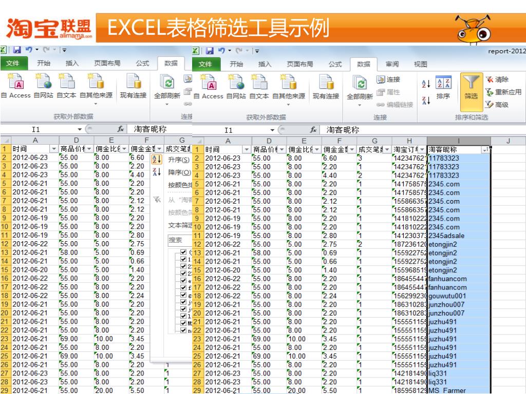This screenshot has height=394, width=526.
Task: Switch to 审阅 tab
Action: 392,64
